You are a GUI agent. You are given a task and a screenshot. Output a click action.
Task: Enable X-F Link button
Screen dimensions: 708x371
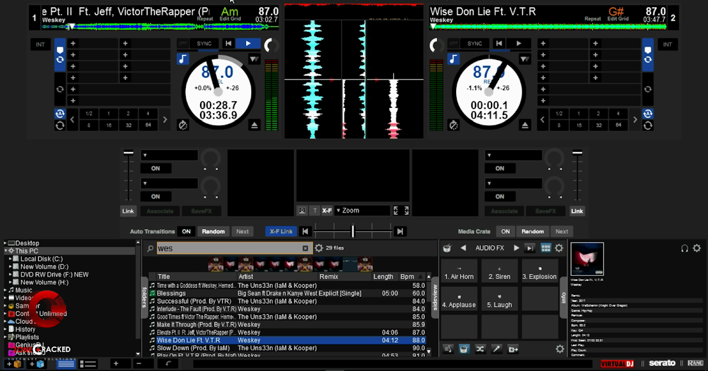click(281, 231)
